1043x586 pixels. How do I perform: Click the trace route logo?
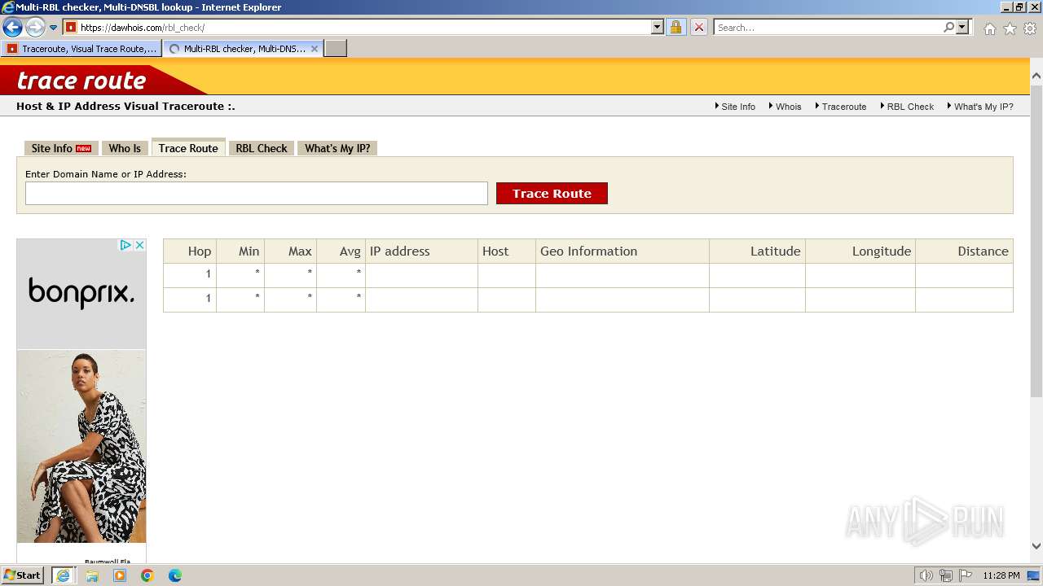[81, 81]
